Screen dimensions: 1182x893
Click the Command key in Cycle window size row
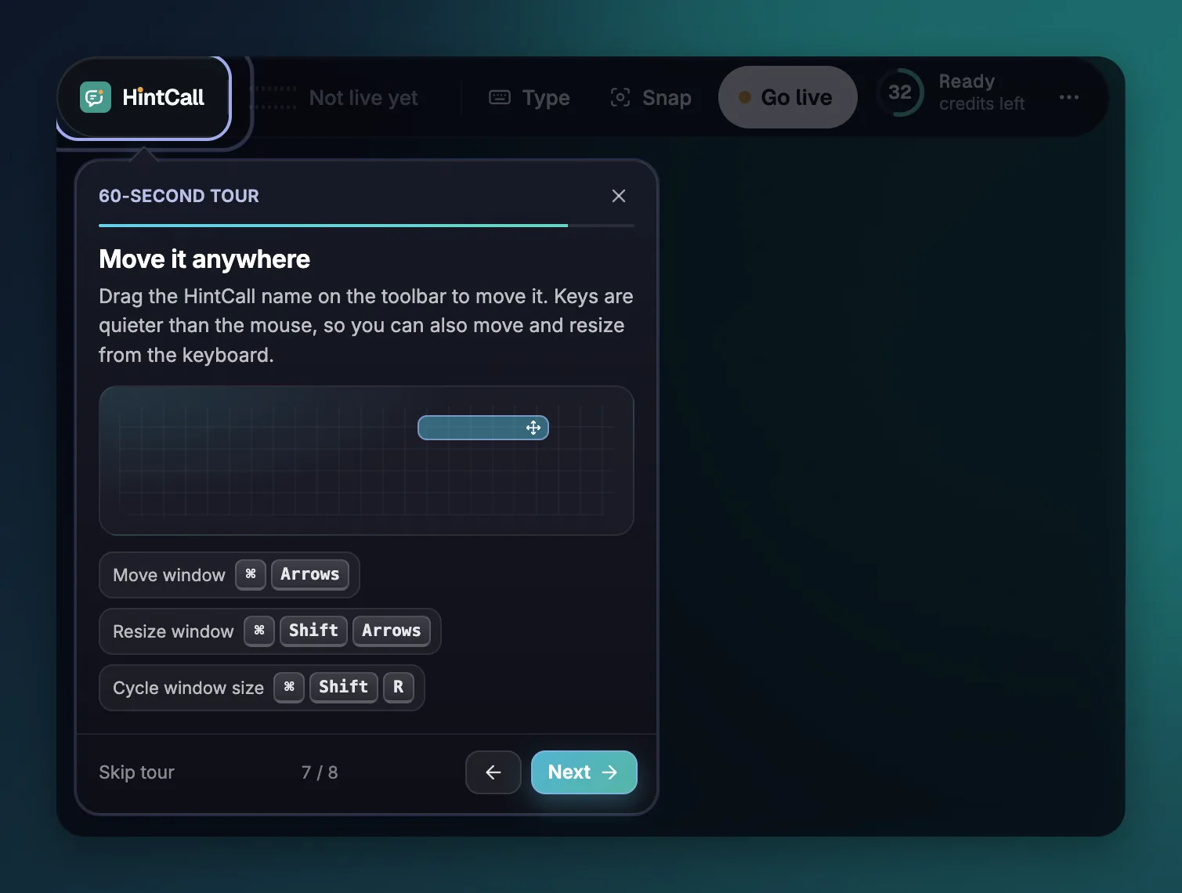289,687
